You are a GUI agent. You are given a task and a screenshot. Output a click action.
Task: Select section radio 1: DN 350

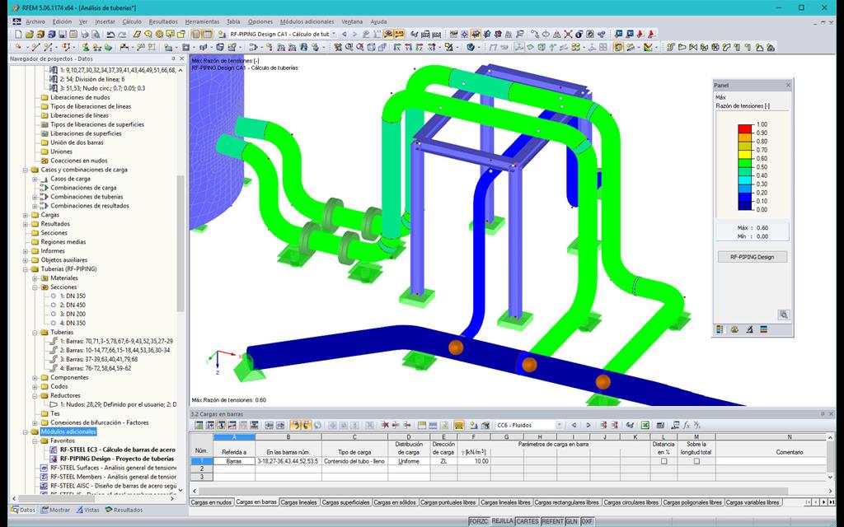coord(54,296)
